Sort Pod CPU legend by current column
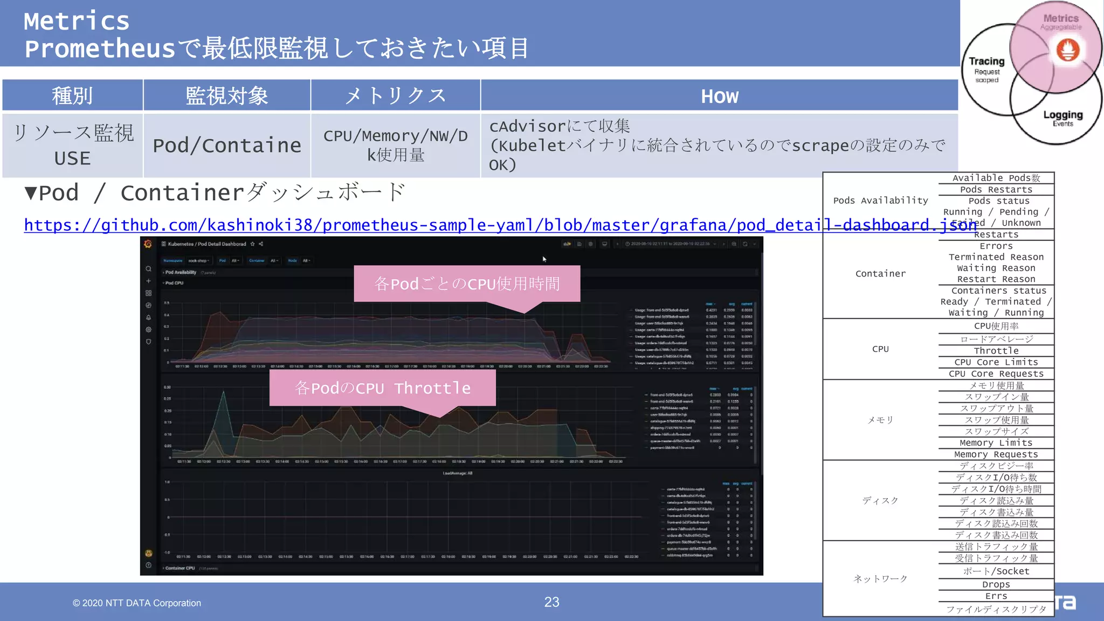 tap(747, 304)
